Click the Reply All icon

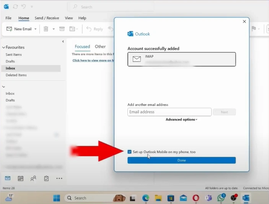coord(111,29)
